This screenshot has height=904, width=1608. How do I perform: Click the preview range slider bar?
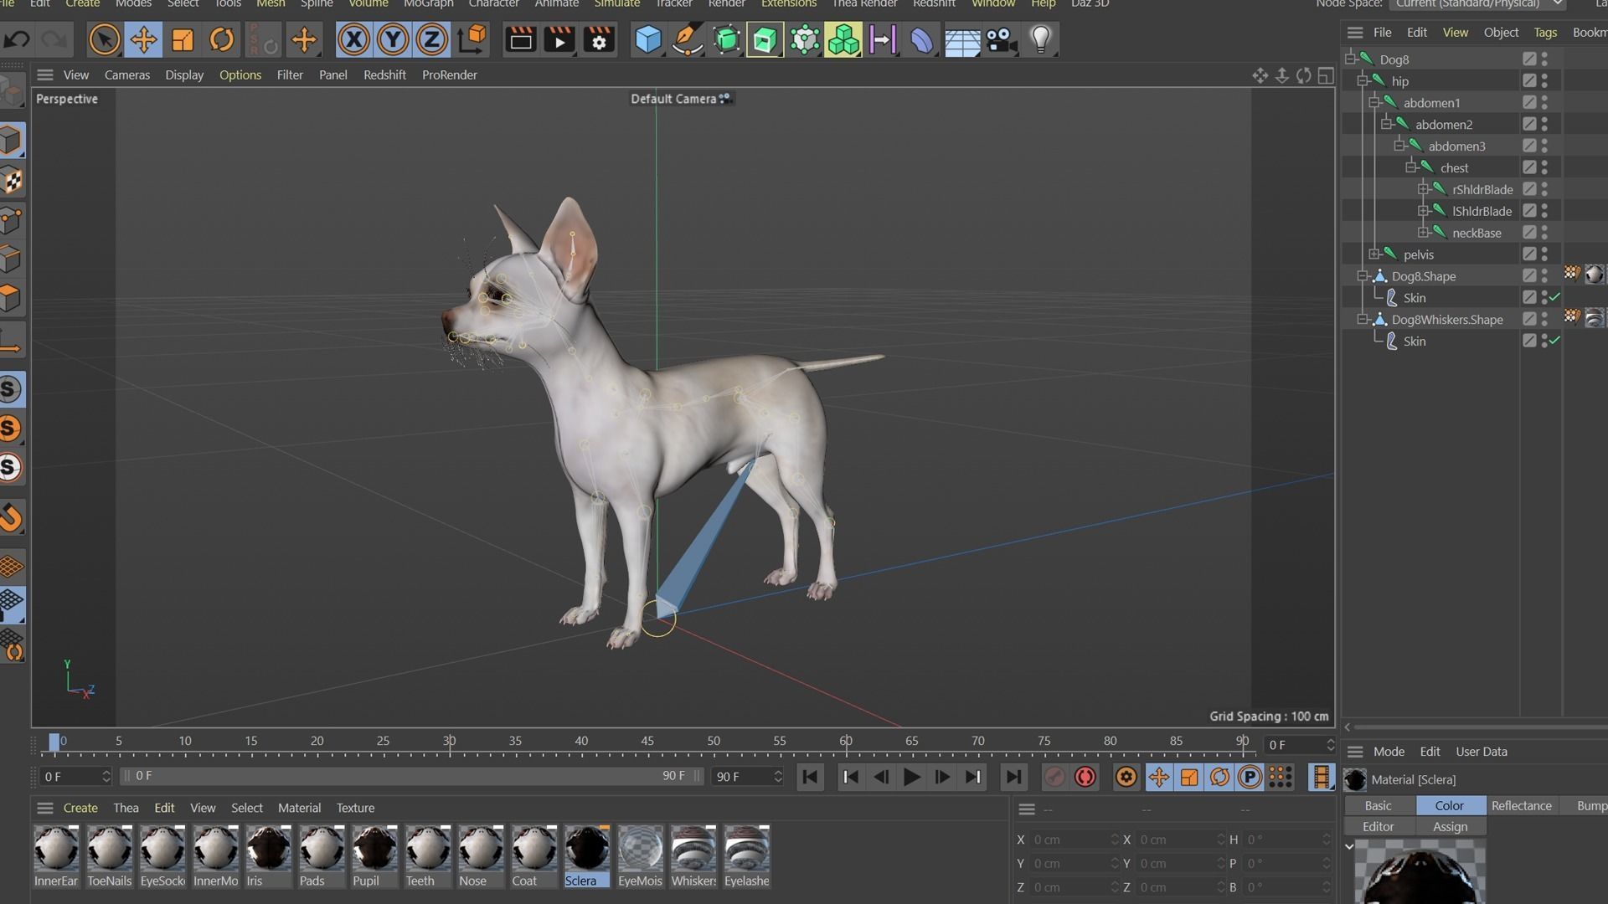[411, 776]
